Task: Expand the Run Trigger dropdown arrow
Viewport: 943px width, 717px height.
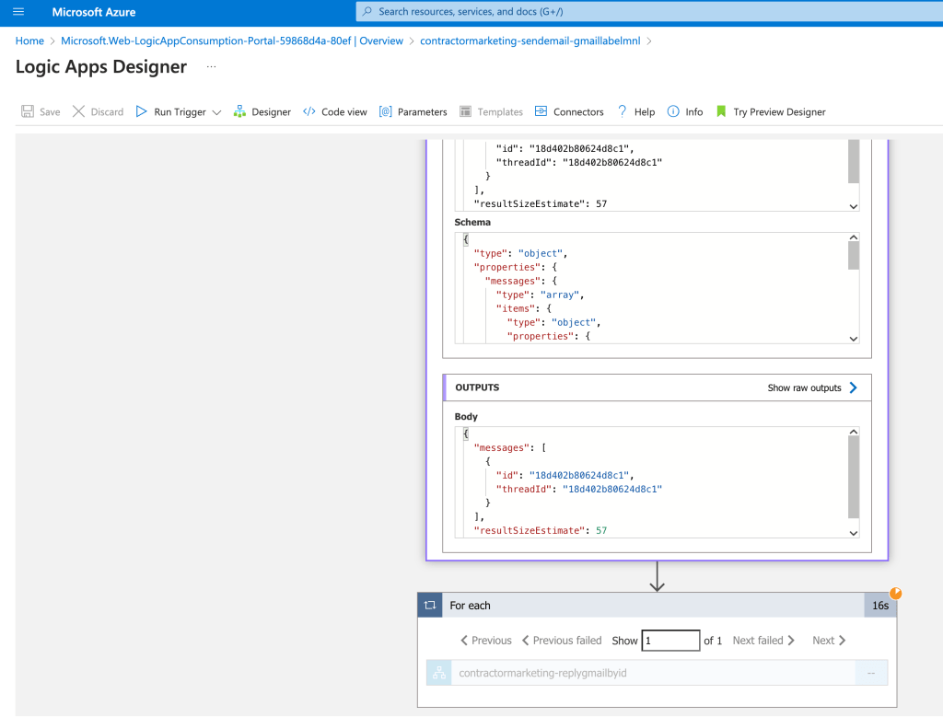Action: click(x=216, y=111)
